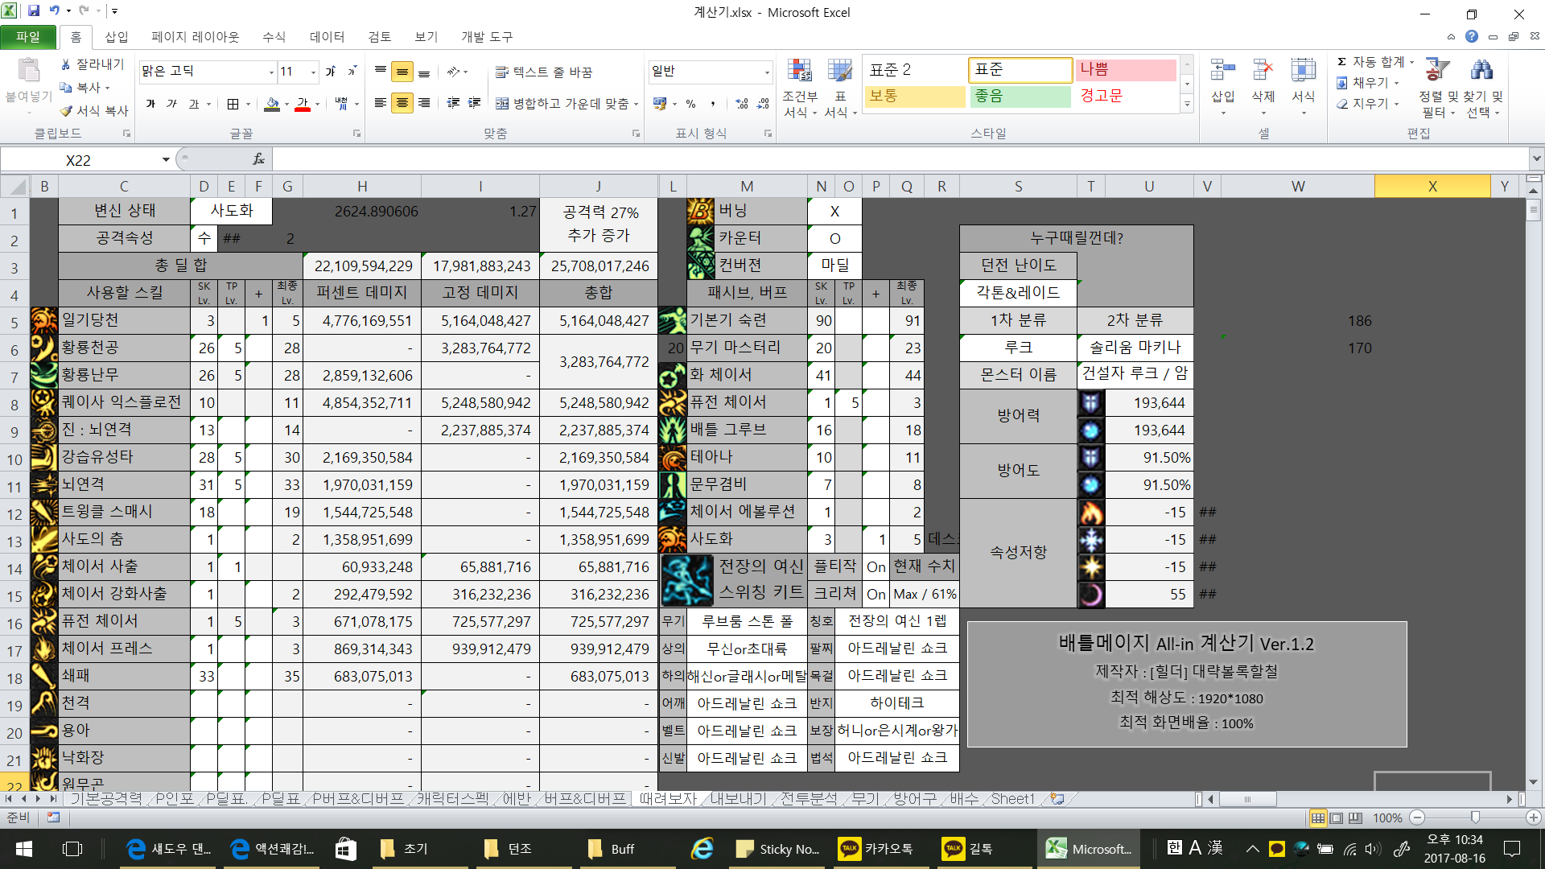The width and height of the screenshot is (1545, 869).
Task: Open the 수식 (Formulas) ribbon tab
Action: coord(274,36)
